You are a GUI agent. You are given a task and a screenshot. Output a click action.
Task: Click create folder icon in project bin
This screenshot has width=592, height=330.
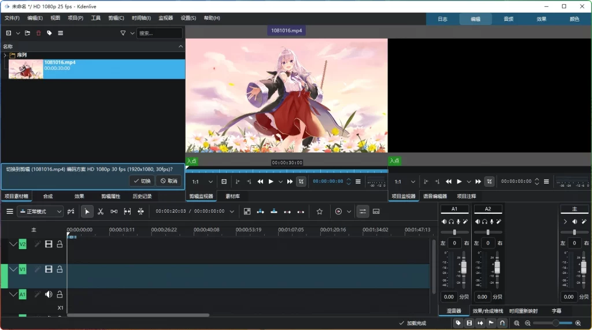pos(28,33)
